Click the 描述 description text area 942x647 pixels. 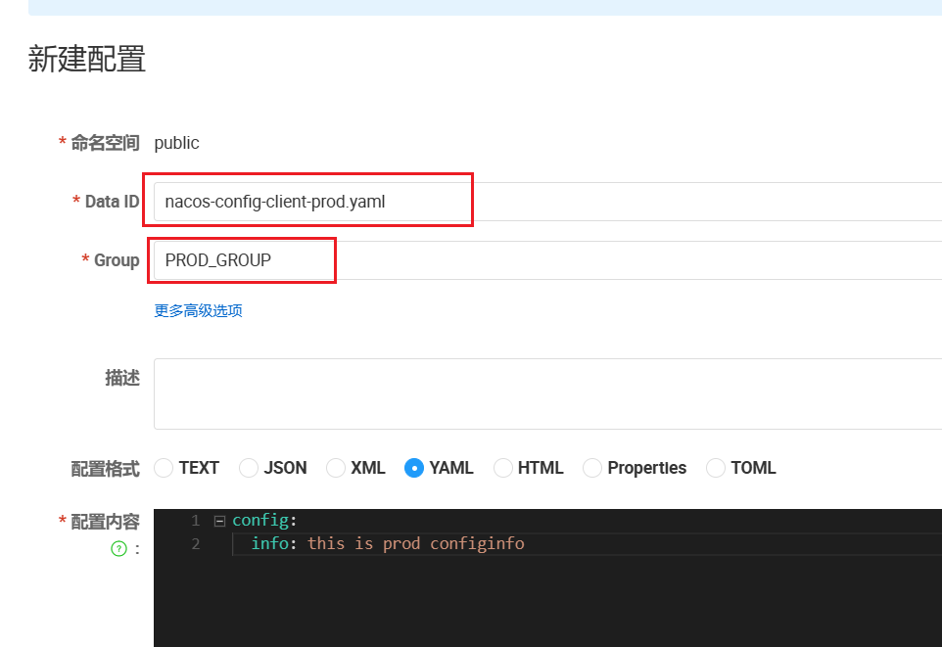548,394
